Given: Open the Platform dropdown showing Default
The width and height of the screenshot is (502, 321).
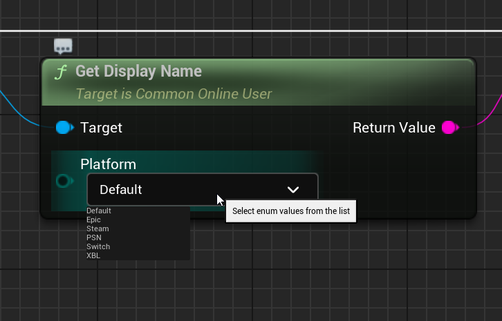Looking at the screenshot, I should click(x=203, y=189).
